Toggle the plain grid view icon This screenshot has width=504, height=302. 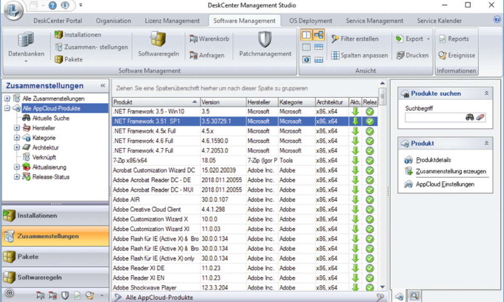coord(306,47)
